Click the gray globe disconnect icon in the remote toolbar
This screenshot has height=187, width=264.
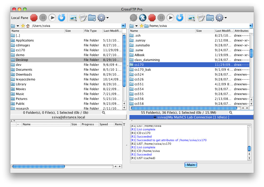133,18
